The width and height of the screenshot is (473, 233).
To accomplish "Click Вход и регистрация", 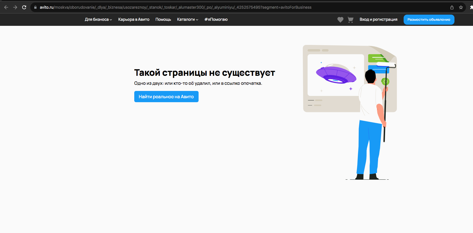I will 378,19.
